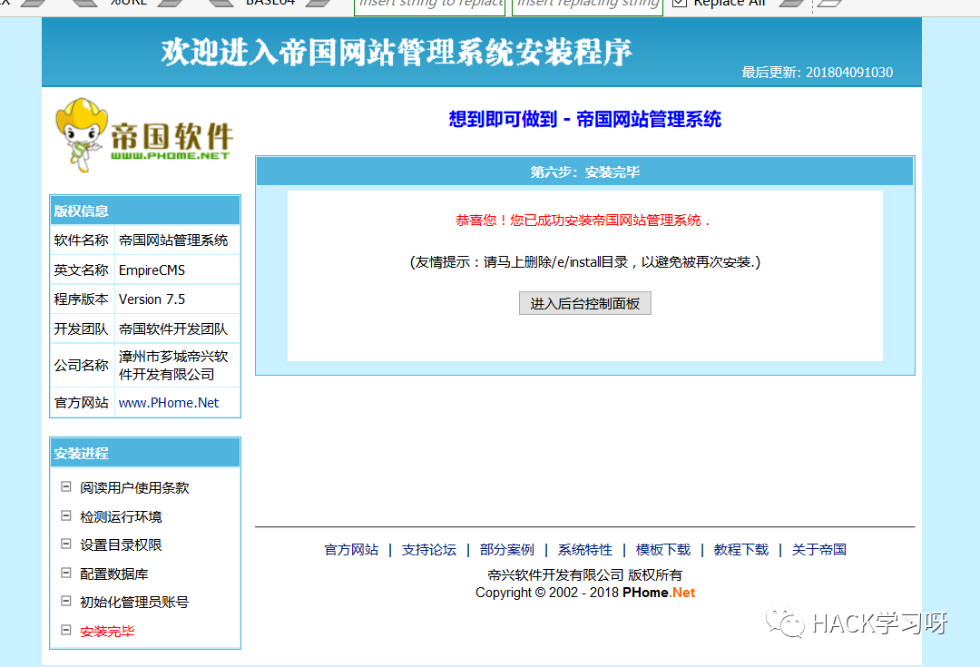Click the box icon beside 配置数据库
980x667 pixels.
point(65,573)
